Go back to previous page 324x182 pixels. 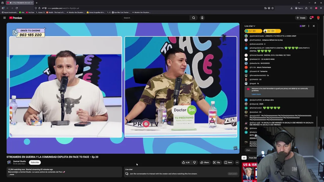(8, 8)
